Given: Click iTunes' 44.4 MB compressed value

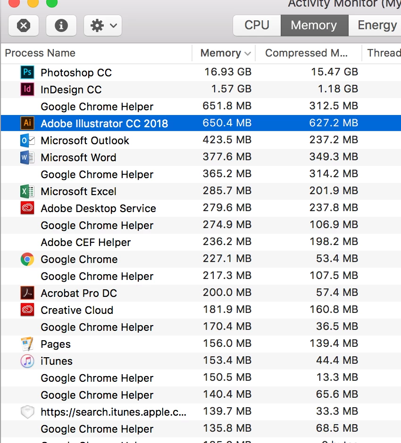Looking at the screenshot, I should 337,360.
